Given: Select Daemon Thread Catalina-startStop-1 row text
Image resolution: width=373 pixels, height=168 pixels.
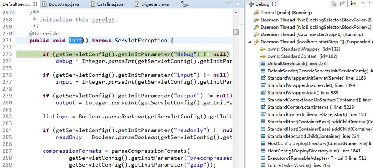Looking at the screenshot, I should [x=312, y=35].
